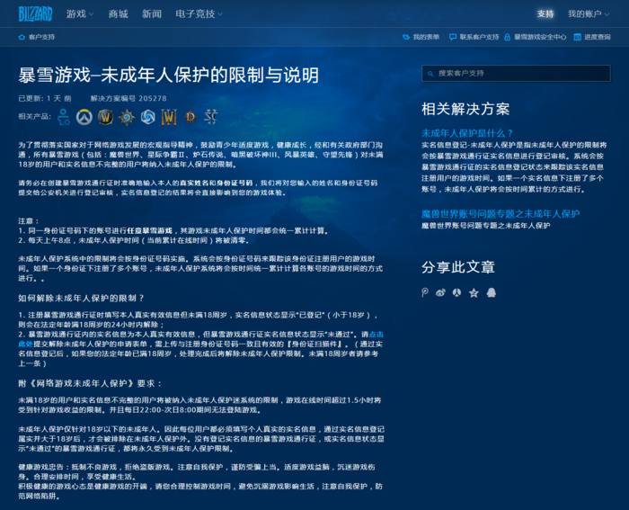Expand the 电子竞技 dropdown
The width and height of the screenshot is (629, 510).
pos(199,14)
